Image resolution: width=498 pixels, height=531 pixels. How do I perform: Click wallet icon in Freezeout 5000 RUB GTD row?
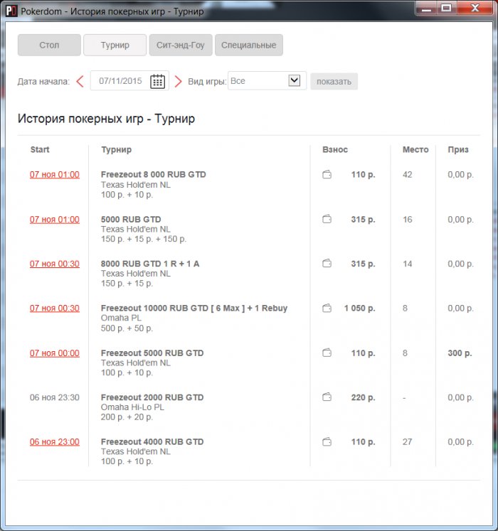327,353
